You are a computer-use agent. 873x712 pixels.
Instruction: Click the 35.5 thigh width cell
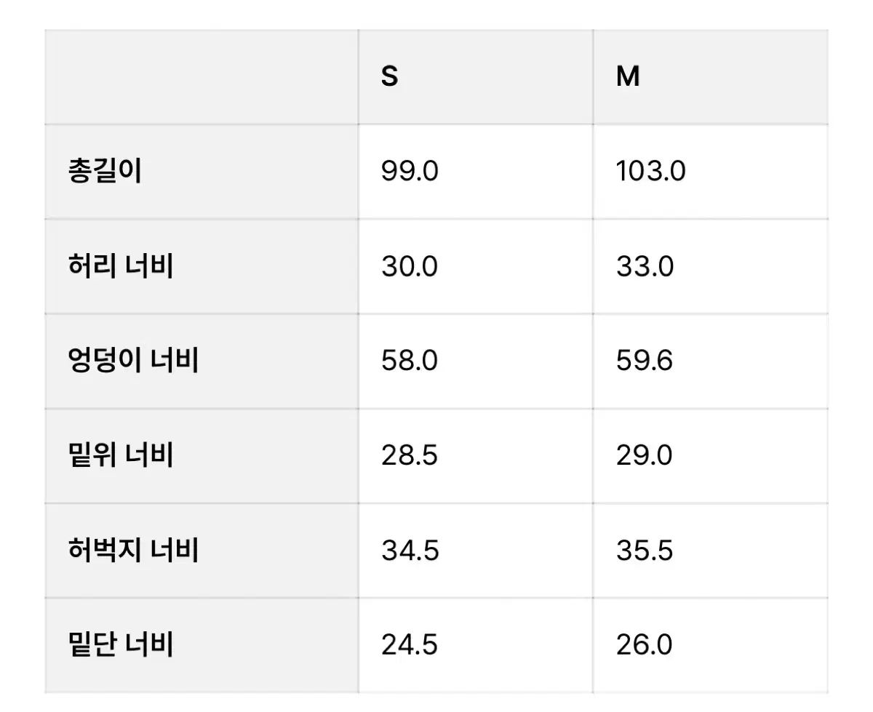click(645, 551)
